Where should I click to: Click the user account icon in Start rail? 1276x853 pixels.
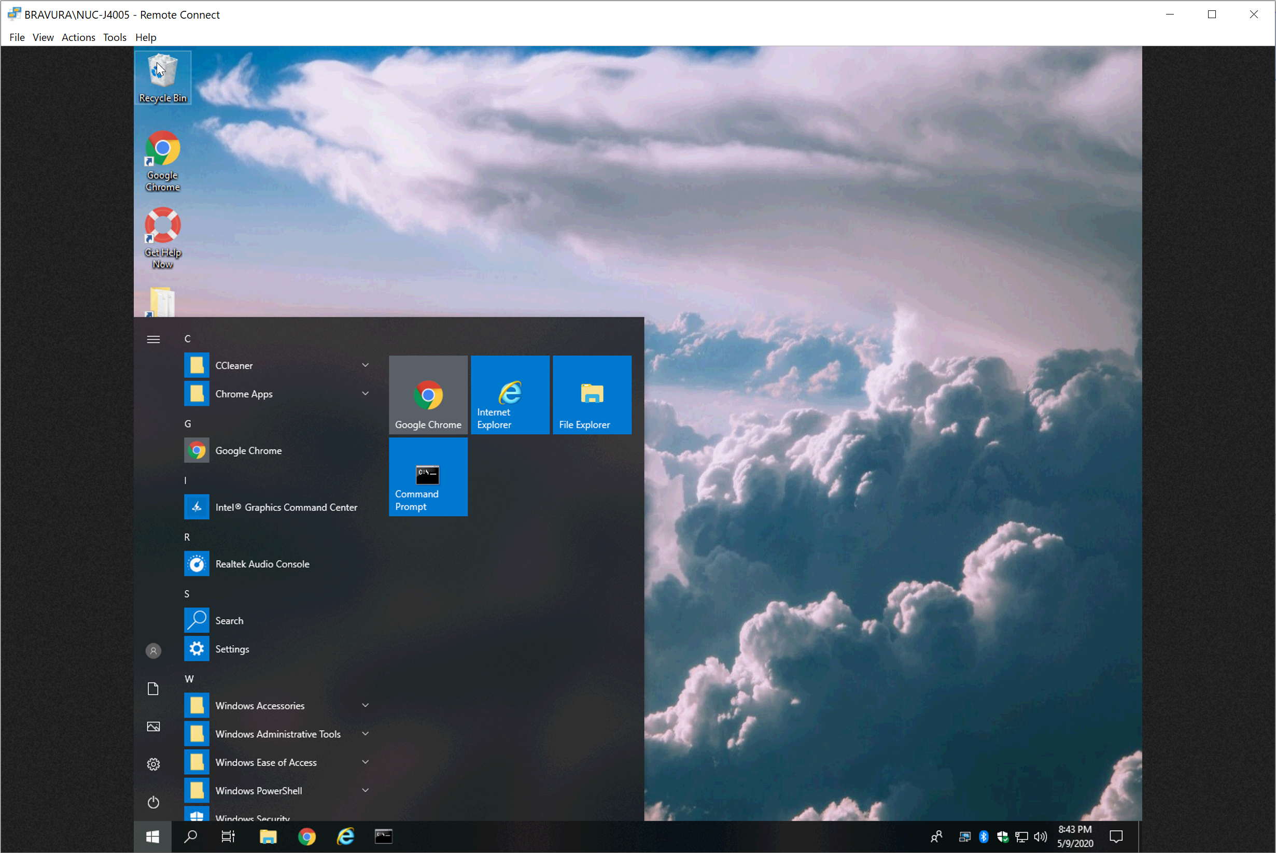153,650
